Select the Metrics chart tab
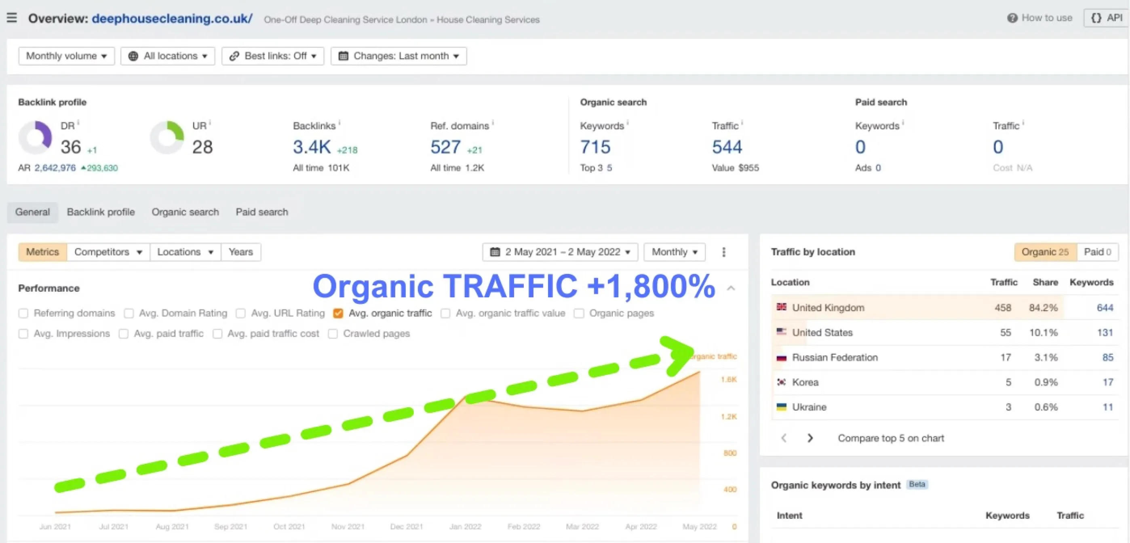The image size is (1130, 543). 42,252
